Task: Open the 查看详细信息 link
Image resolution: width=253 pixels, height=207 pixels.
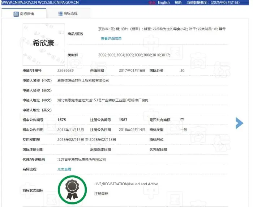Action: pos(111,38)
